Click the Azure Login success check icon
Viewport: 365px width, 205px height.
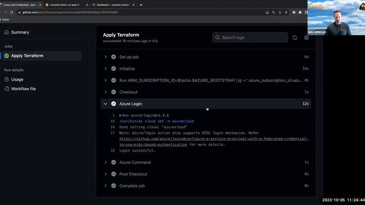[113, 104]
